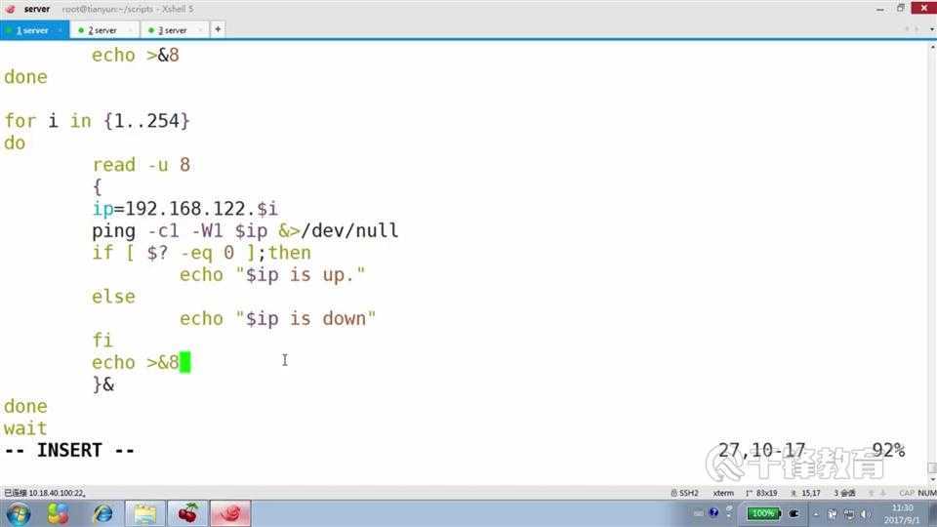Launch Internet Explorer from taskbar
This screenshot has width=937, height=527.
click(x=102, y=514)
